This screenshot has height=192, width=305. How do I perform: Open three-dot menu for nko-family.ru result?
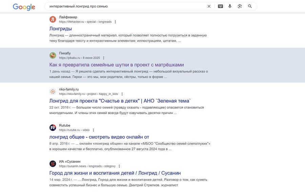coord(122,94)
